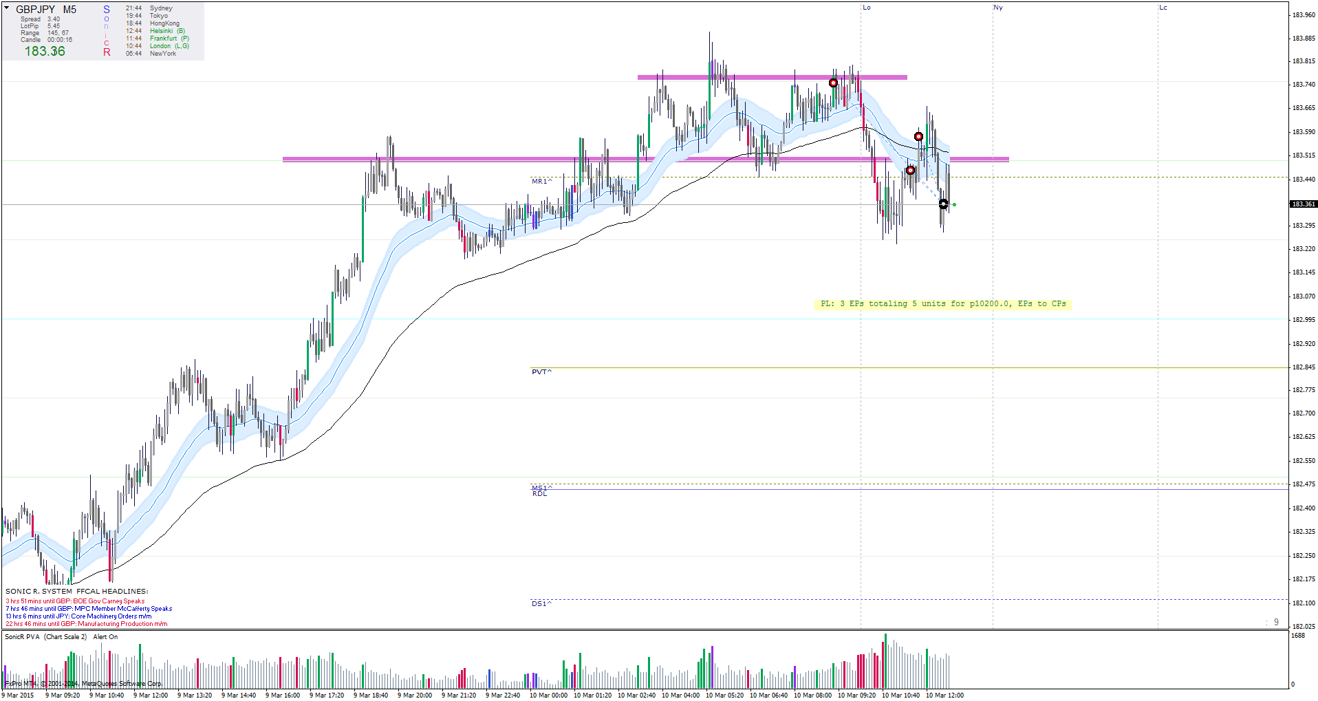Open the chart menu triangle beside GBPJPY
Screen dimensions: 1318x701
tap(7, 8)
